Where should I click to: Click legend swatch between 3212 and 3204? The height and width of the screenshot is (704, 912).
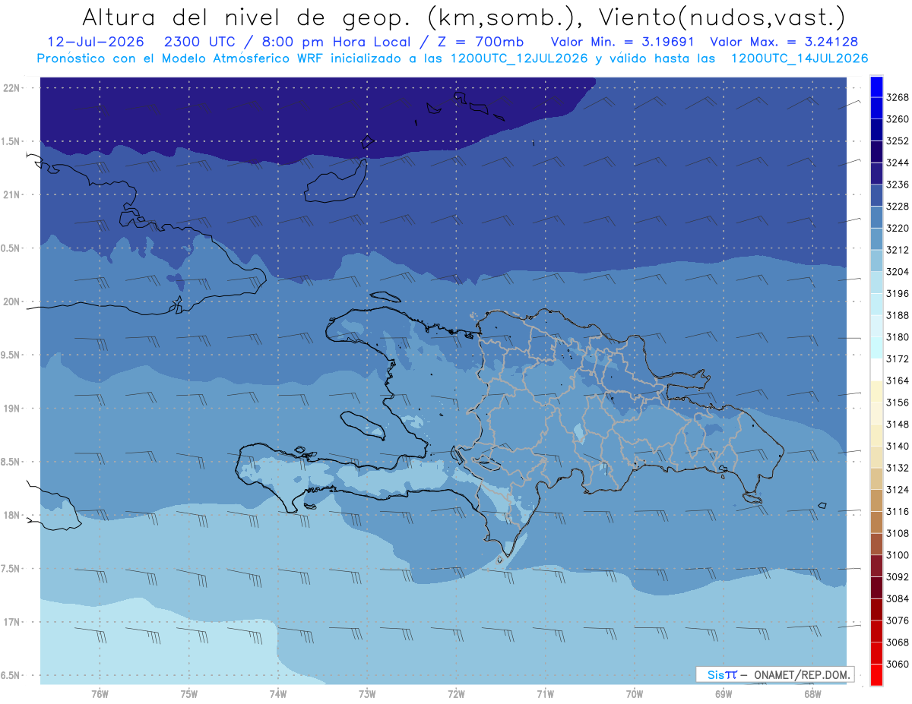pos(876,260)
